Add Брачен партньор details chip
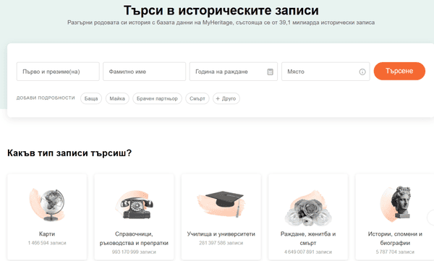Viewport: 434px width, 261px height. click(157, 98)
